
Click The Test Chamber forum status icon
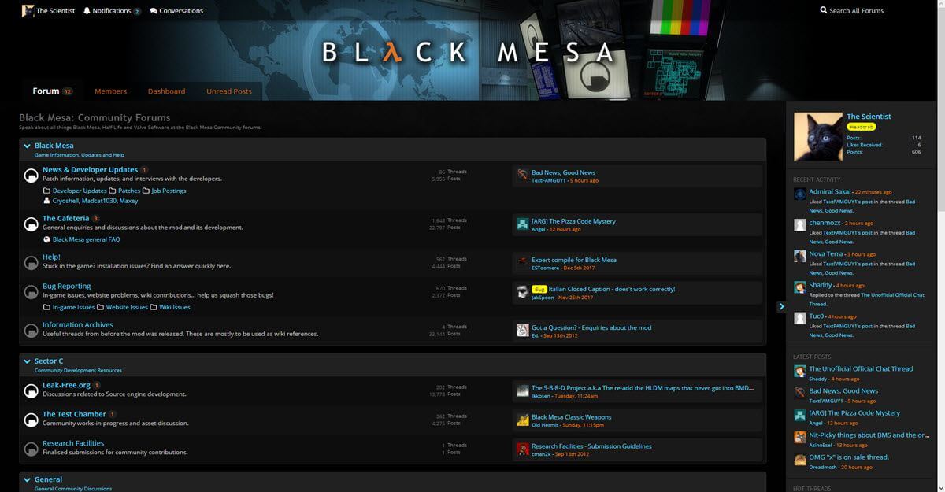click(x=31, y=420)
